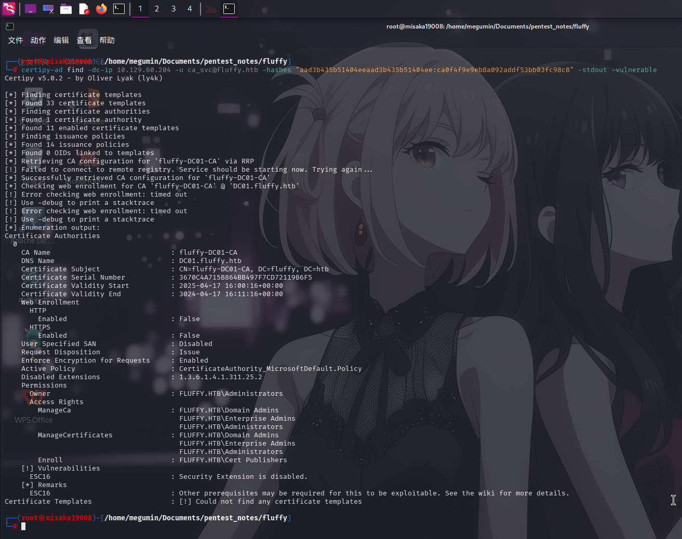Click the terminal window's title icon

point(10,26)
